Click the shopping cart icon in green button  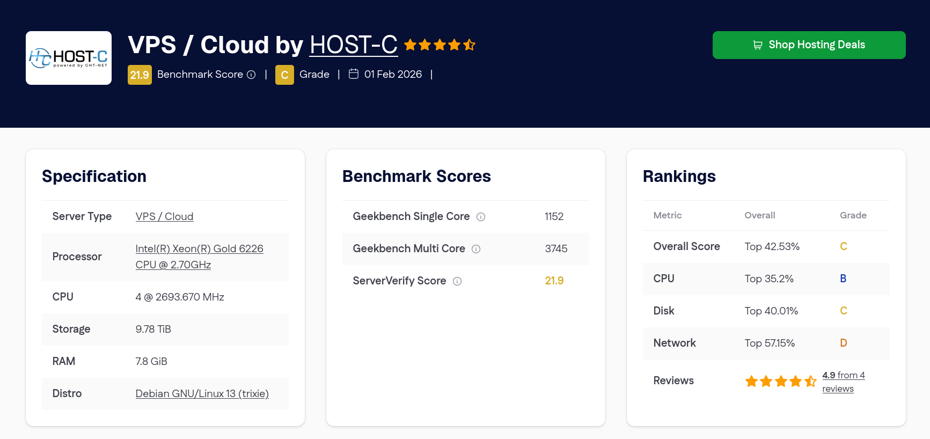[758, 45]
